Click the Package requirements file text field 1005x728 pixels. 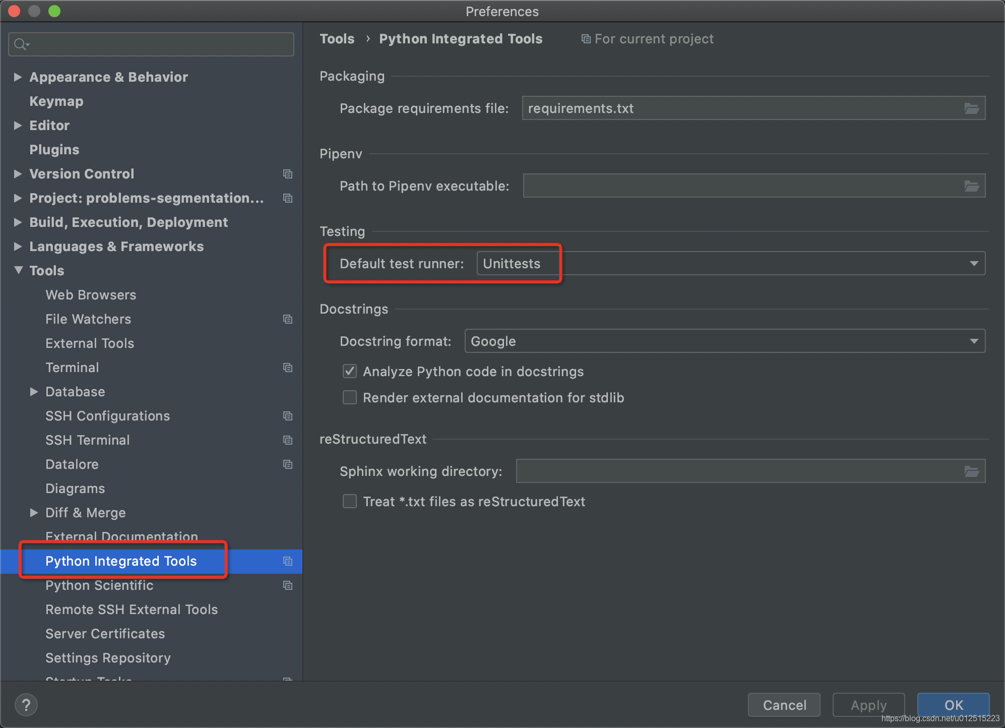tap(741, 108)
